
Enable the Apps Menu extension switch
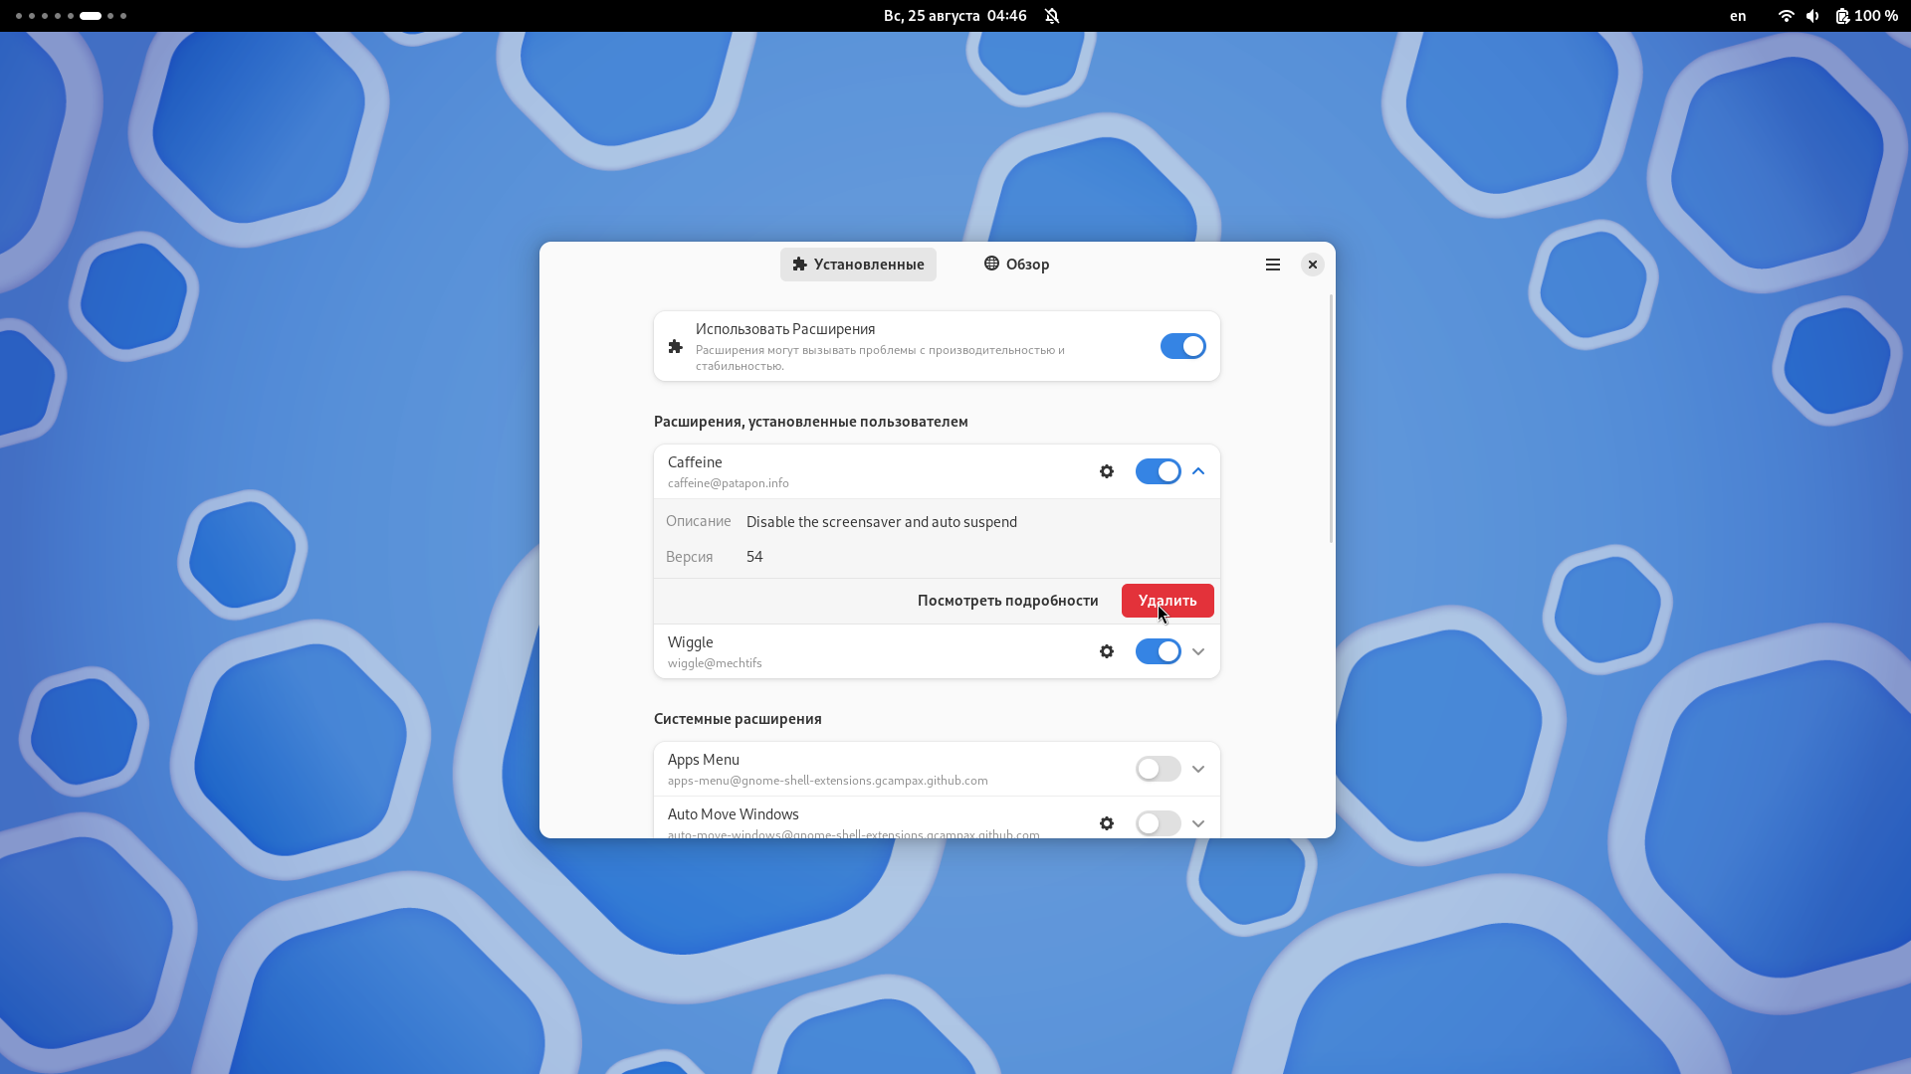(x=1158, y=769)
